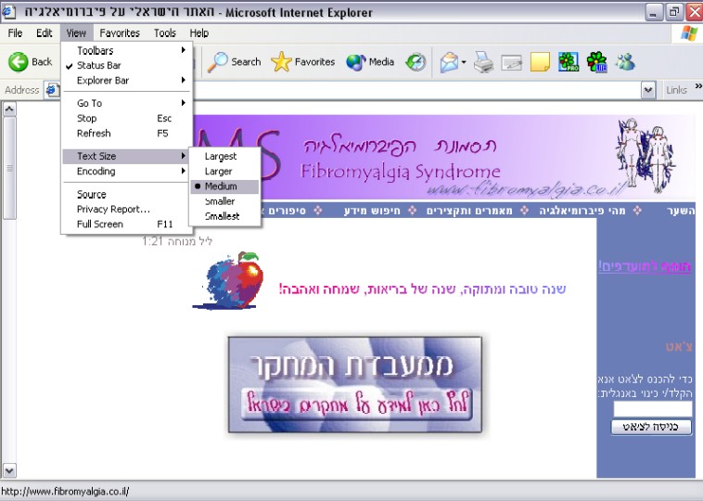The height and width of the screenshot is (501, 703).
Task: Click the colorful apple image
Action: [x=229, y=280]
